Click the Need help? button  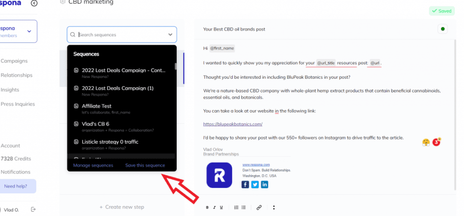pyautogui.click(x=18, y=186)
